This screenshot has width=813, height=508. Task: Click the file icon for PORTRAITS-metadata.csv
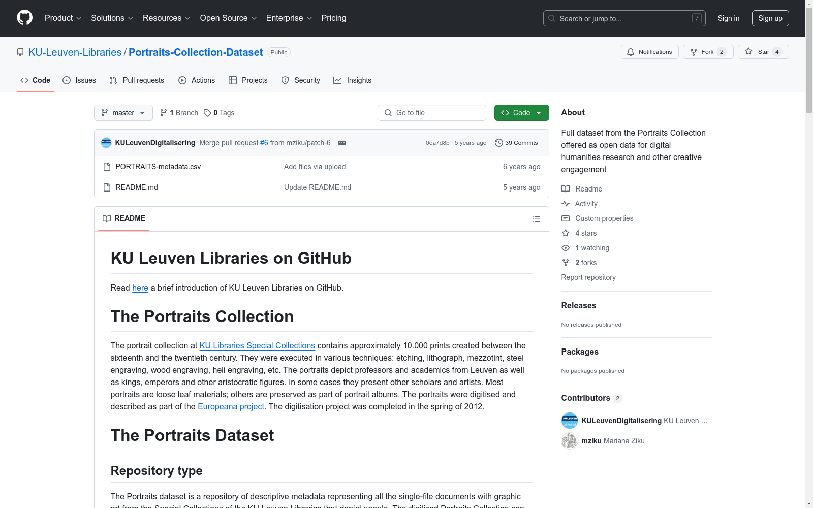click(107, 167)
